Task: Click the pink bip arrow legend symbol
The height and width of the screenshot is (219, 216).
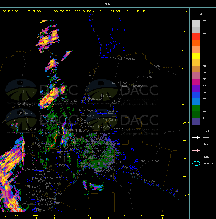Action: pos(196,150)
